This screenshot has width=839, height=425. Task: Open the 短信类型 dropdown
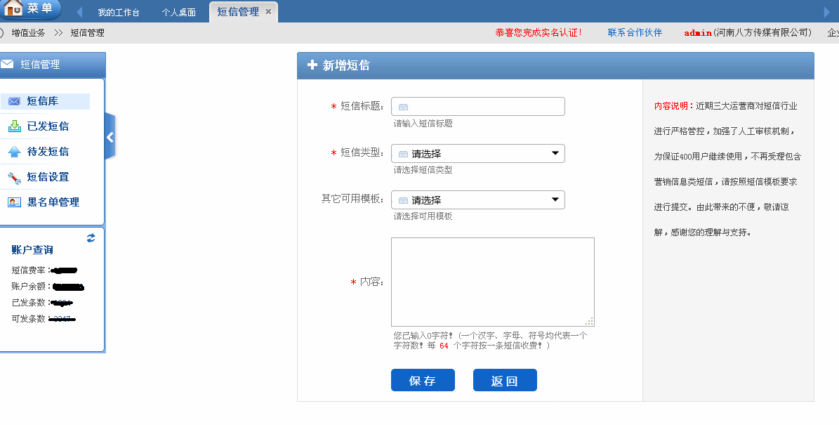(478, 154)
